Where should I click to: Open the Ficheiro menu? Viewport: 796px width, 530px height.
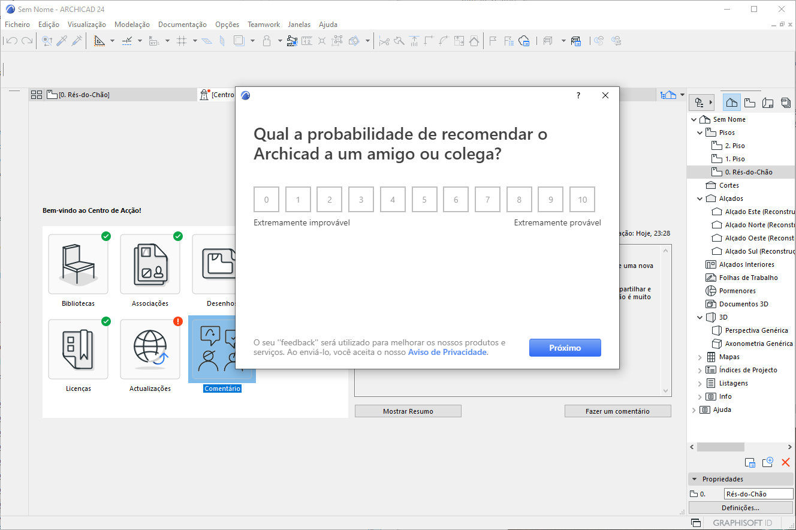(17, 25)
